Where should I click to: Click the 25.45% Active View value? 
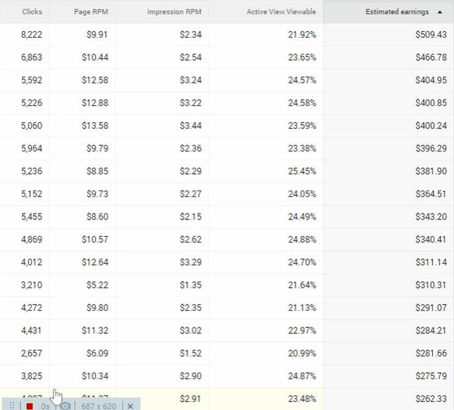tap(302, 171)
